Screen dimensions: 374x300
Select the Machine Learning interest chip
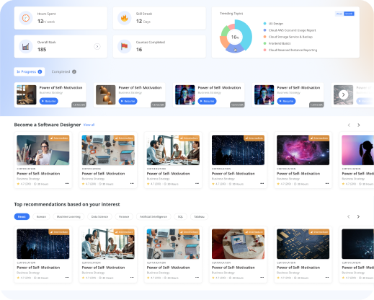(x=68, y=216)
